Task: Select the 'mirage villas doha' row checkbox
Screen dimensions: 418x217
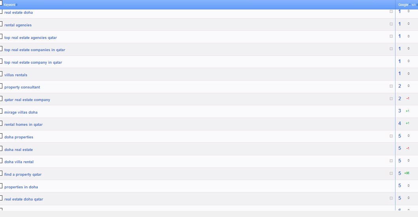Action: pyautogui.click(x=1, y=111)
